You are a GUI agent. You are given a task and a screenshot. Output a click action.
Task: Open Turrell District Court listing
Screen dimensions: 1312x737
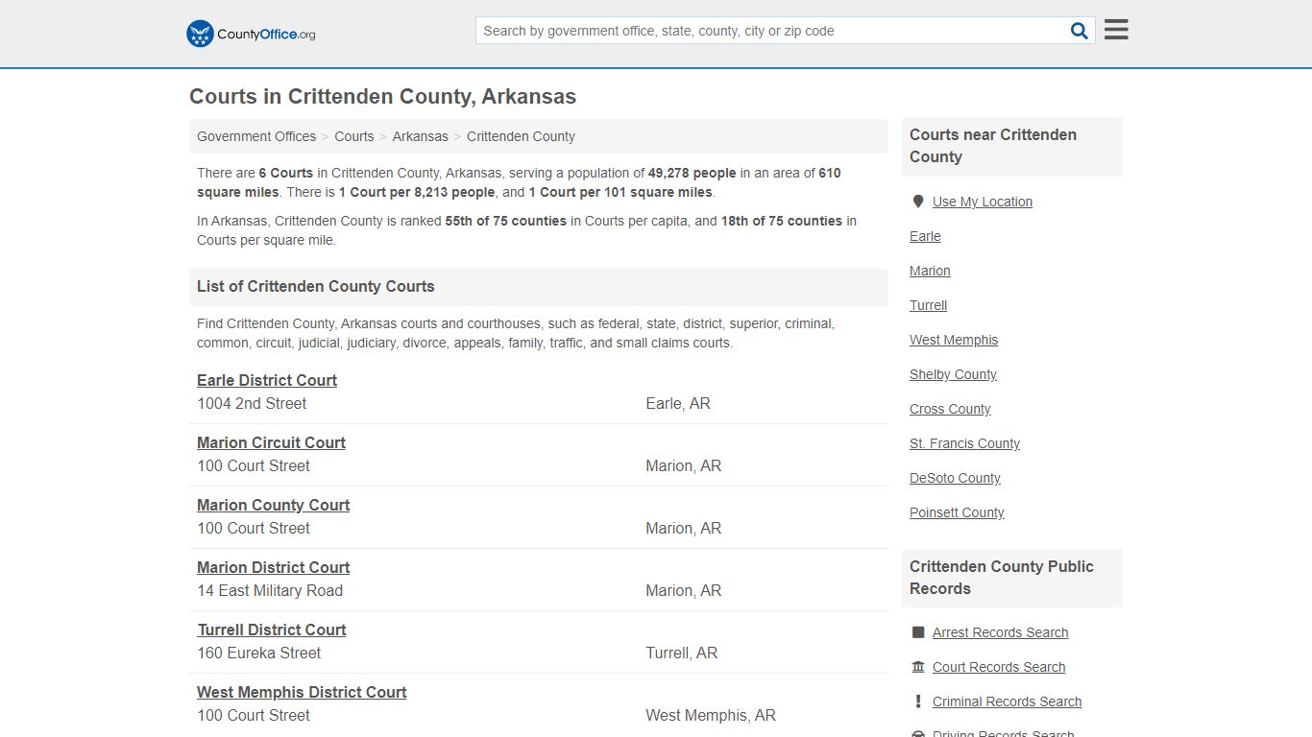272,630
